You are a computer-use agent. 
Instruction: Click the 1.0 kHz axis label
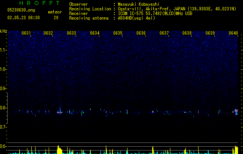pyautogui.click(x=3, y=69)
